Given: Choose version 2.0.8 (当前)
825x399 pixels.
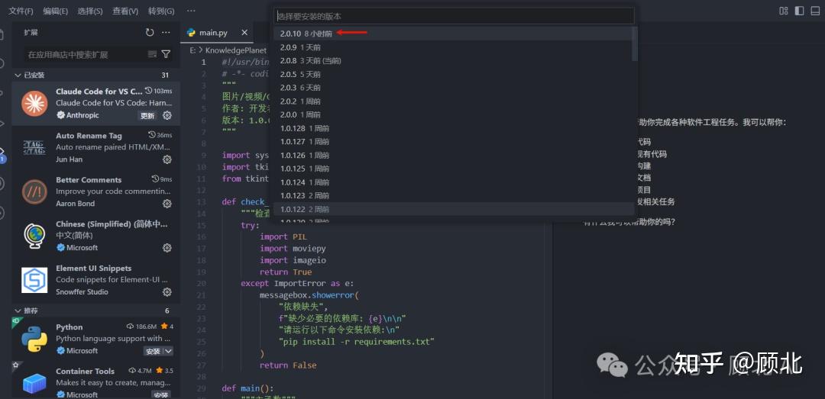Looking at the screenshot, I should click(452, 60).
